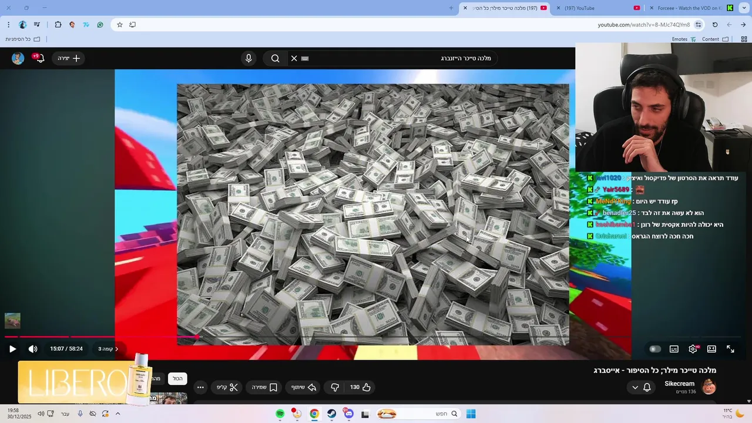The height and width of the screenshot is (423, 752).
Task: Open the Chrome three-dot menu
Action: point(8,25)
